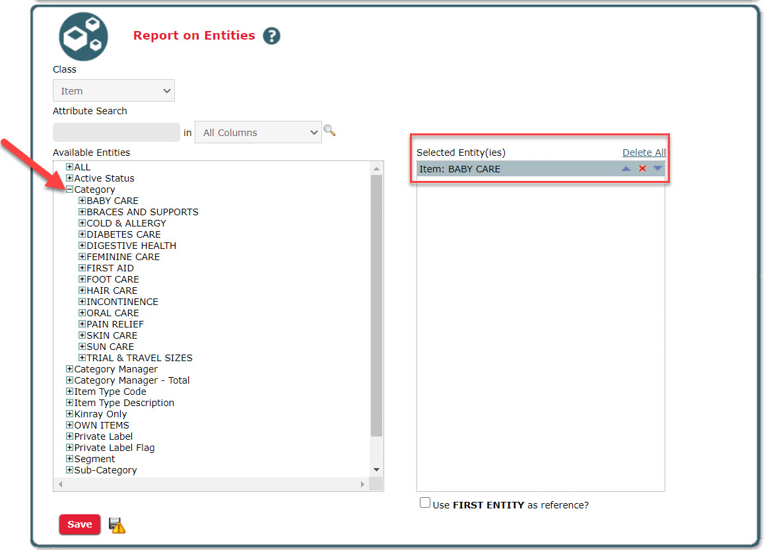Screen dimensions: 765x550
Task: Open the Class dropdown showing Item
Action: pos(114,91)
